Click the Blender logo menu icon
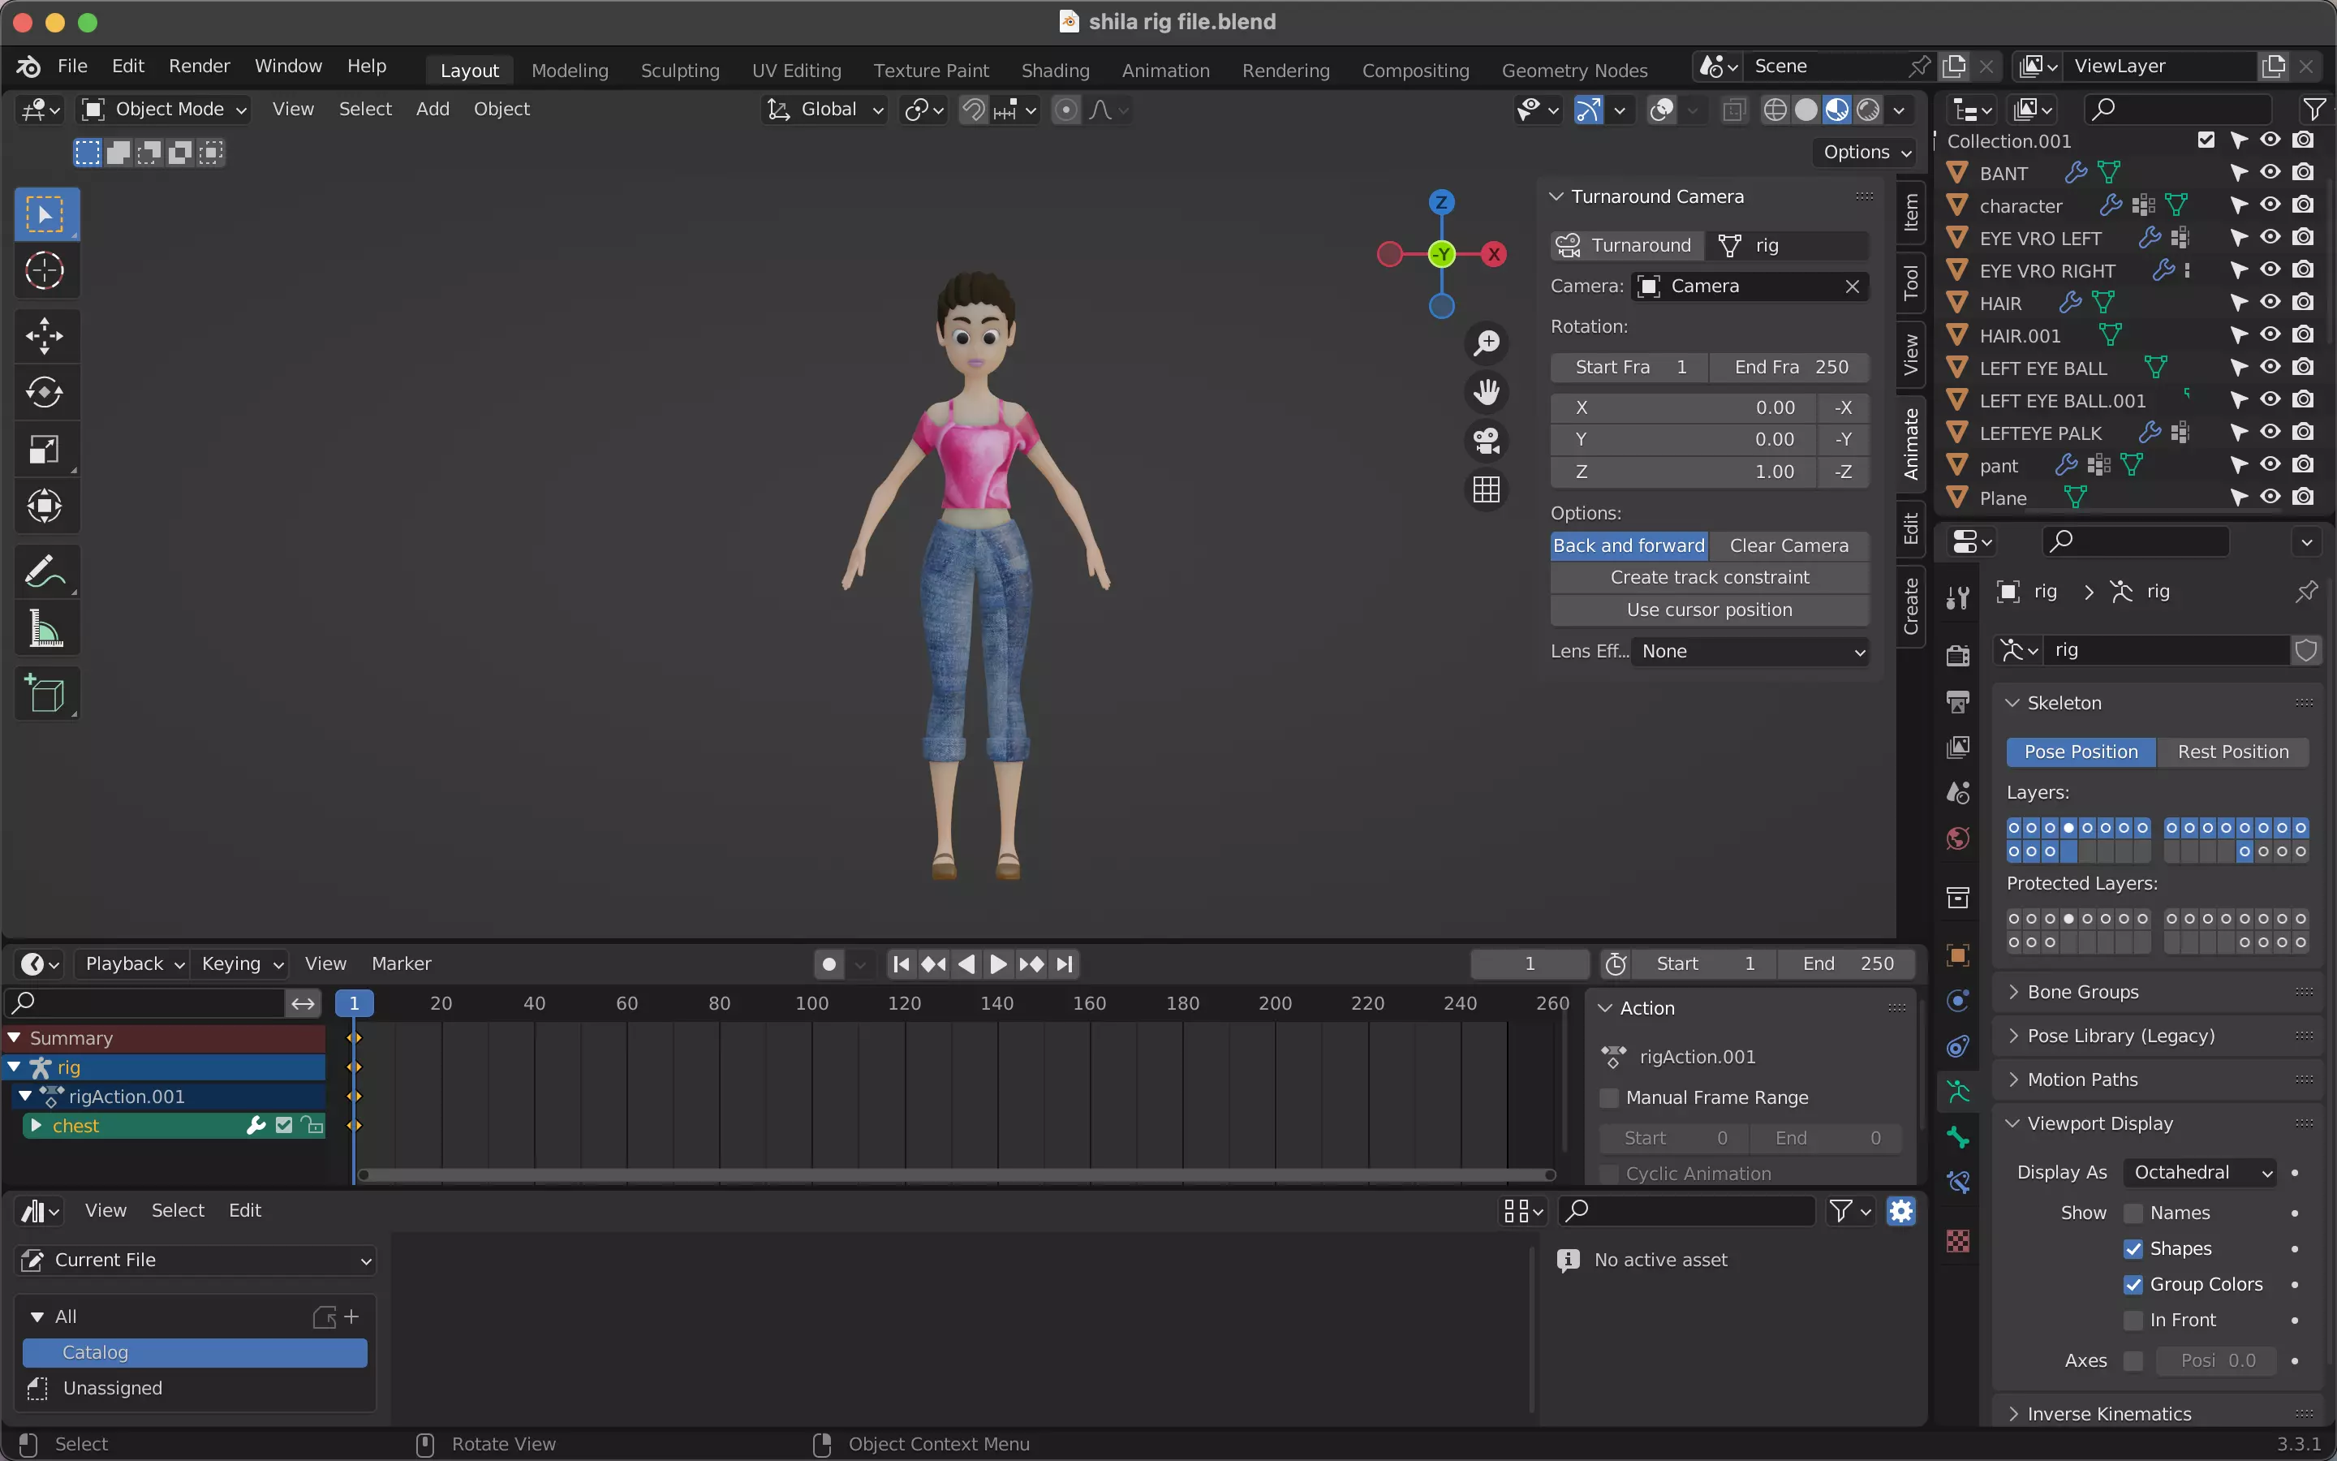This screenshot has width=2337, height=1461. (28, 66)
